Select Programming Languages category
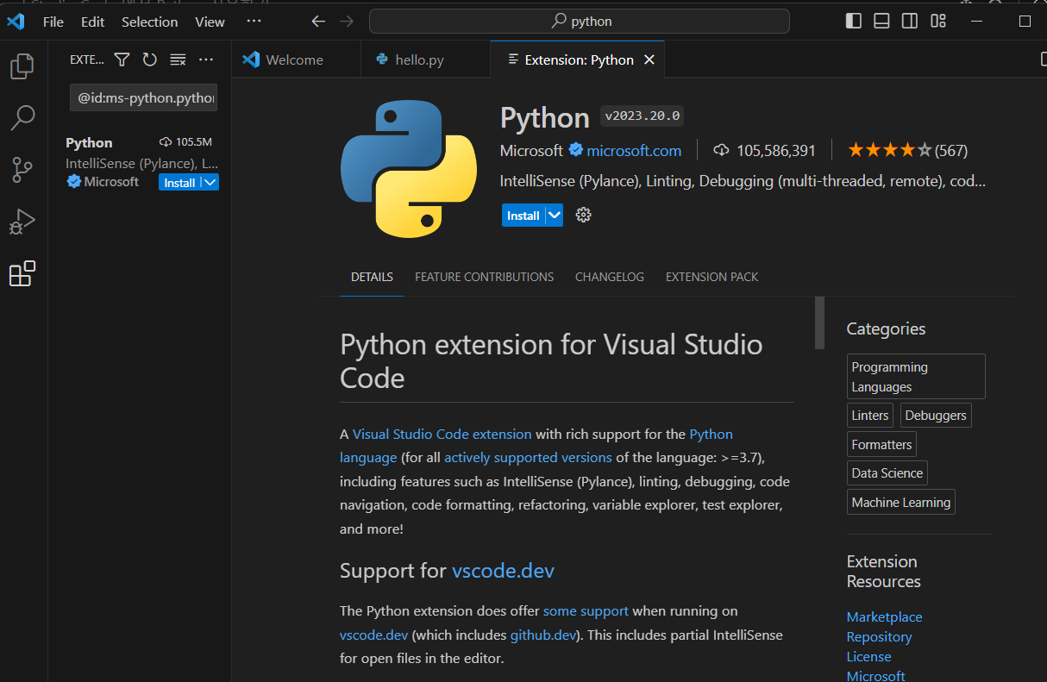 (916, 377)
